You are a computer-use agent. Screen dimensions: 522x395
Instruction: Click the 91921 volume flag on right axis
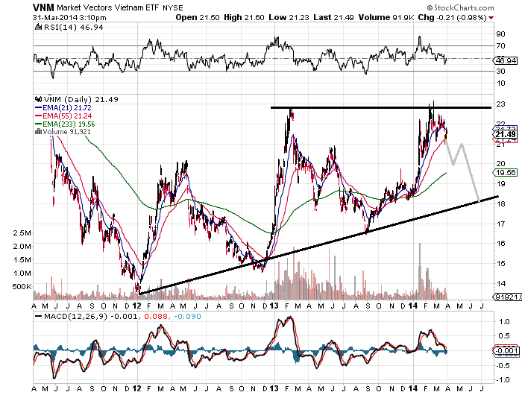click(506, 297)
